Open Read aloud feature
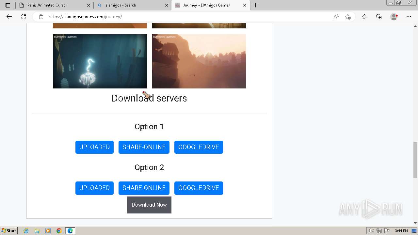The width and height of the screenshot is (418, 235). [x=336, y=17]
